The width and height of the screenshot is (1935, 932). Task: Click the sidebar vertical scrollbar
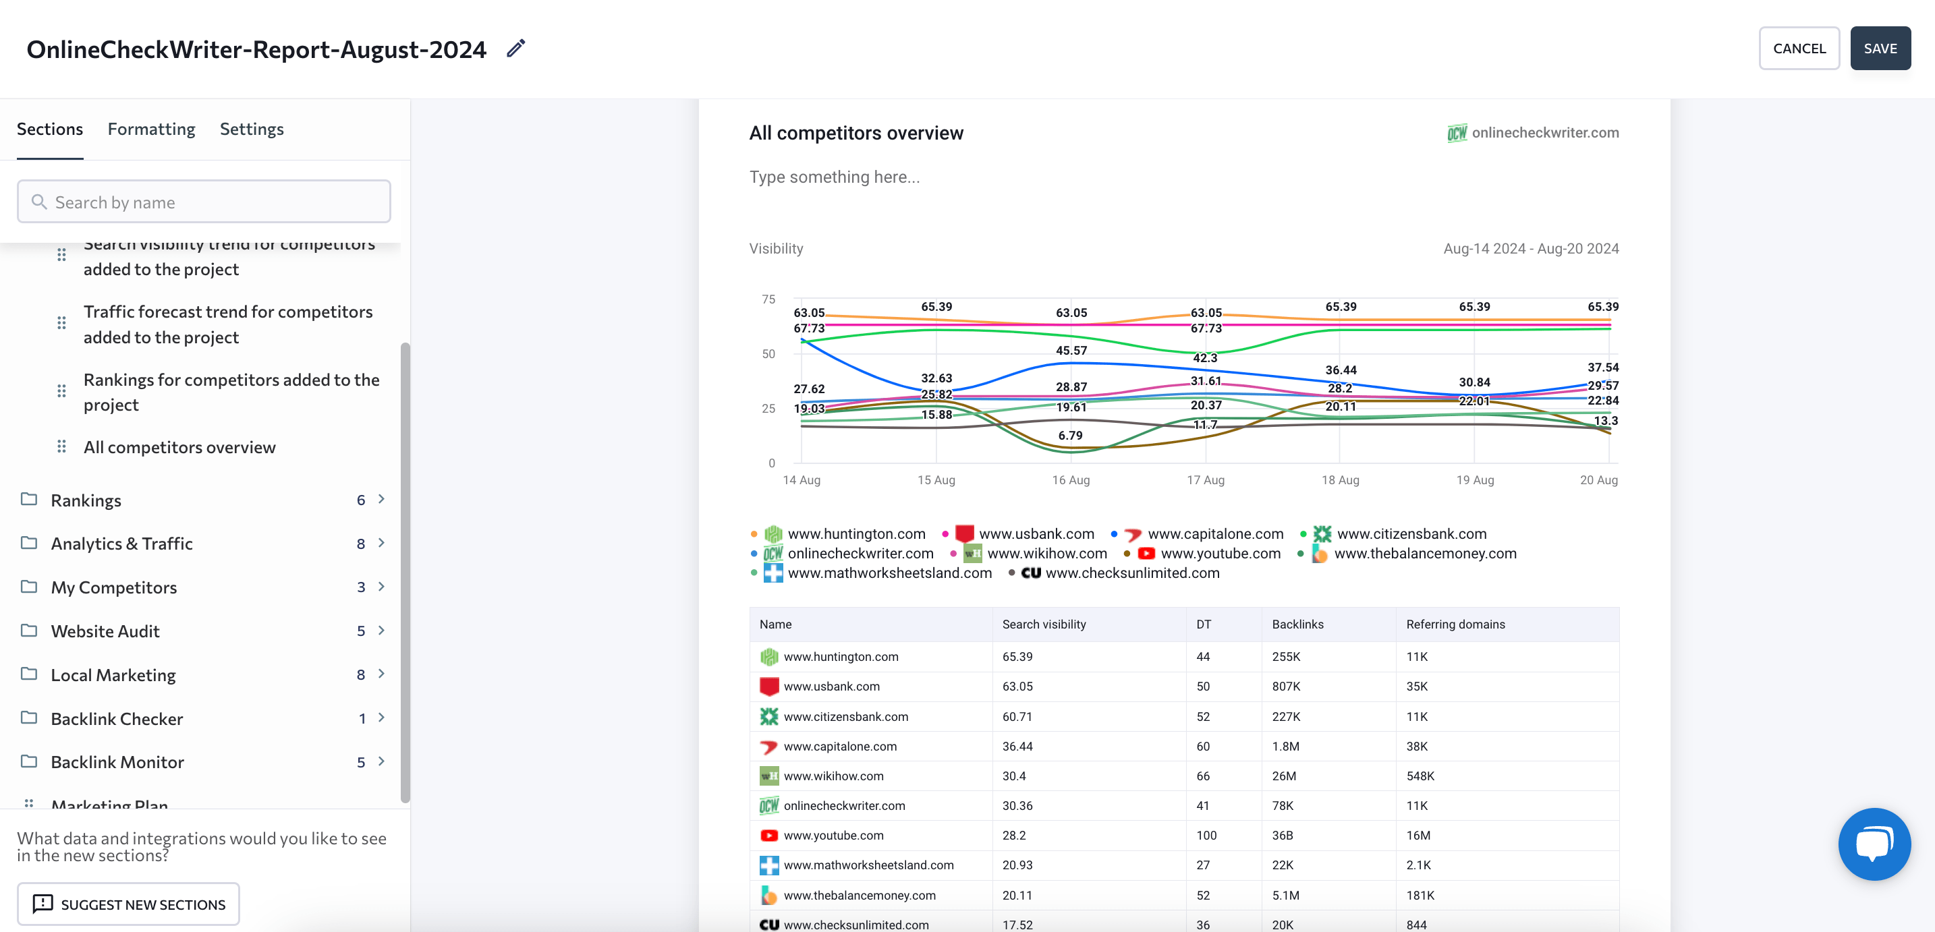click(405, 573)
